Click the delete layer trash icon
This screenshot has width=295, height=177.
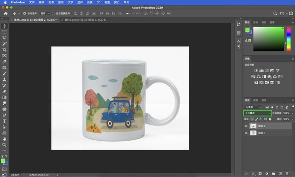click(x=287, y=173)
